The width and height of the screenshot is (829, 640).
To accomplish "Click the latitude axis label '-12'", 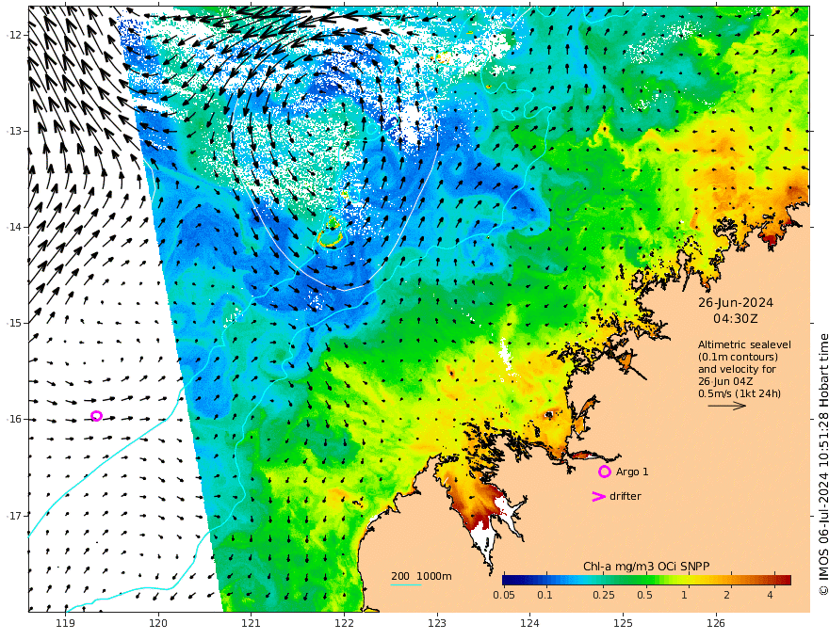I will [x=15, y=35].
